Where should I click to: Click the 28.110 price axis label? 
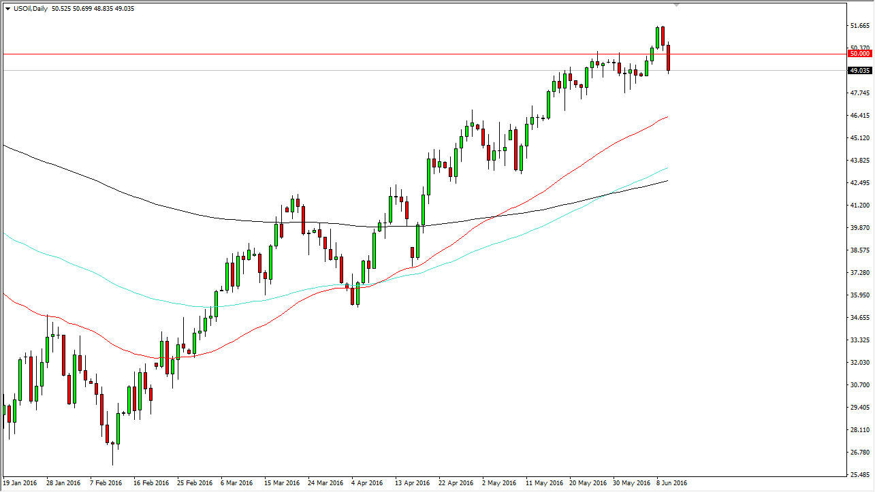[x=861, y=430]
